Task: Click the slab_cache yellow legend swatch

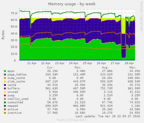Action: click(x=5, y=82)
